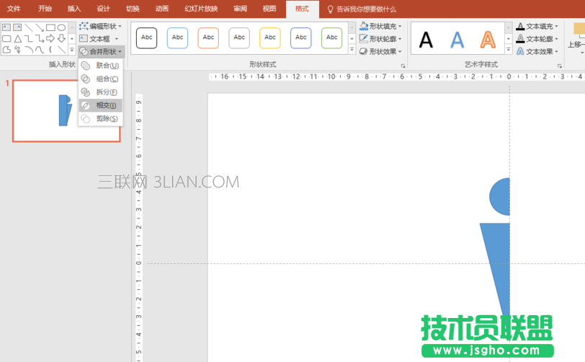Switch to the View (视图) tab

click(269, 9)
